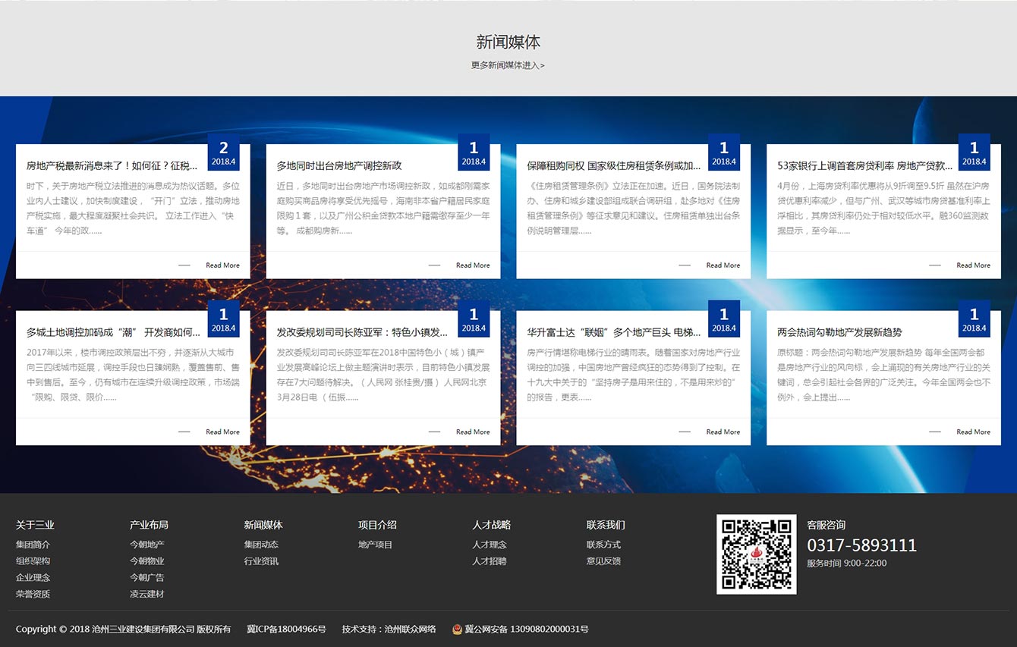
Task: Open 冀ICP备18004966号 link
Action: coord(286,630)
